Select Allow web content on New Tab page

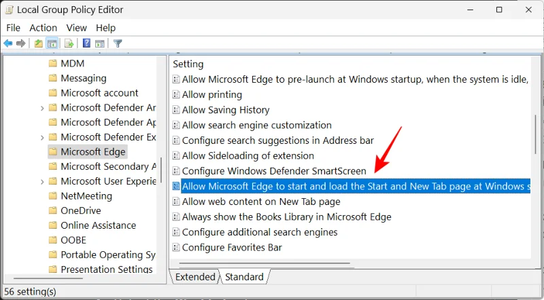pos(261,202)
